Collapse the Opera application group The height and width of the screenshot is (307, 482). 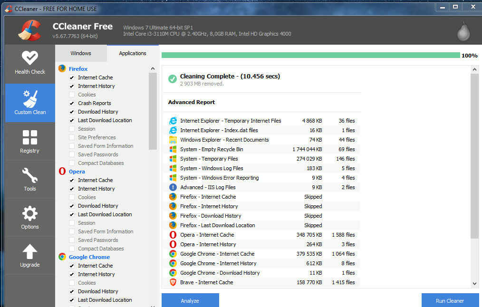[77, 172]
